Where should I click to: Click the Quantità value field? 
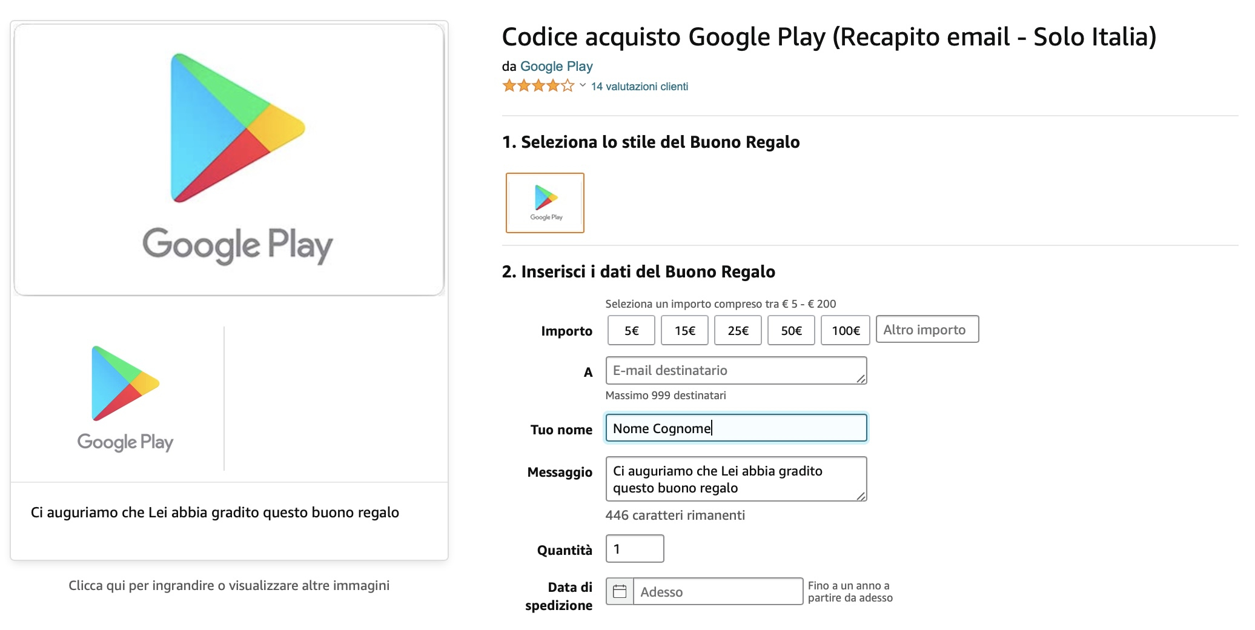pyautogui.click(x=634, y=548)
